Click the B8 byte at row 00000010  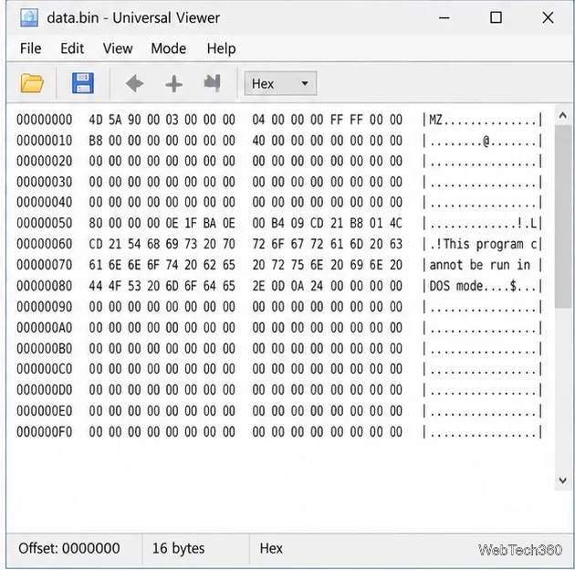coord(96,141)
